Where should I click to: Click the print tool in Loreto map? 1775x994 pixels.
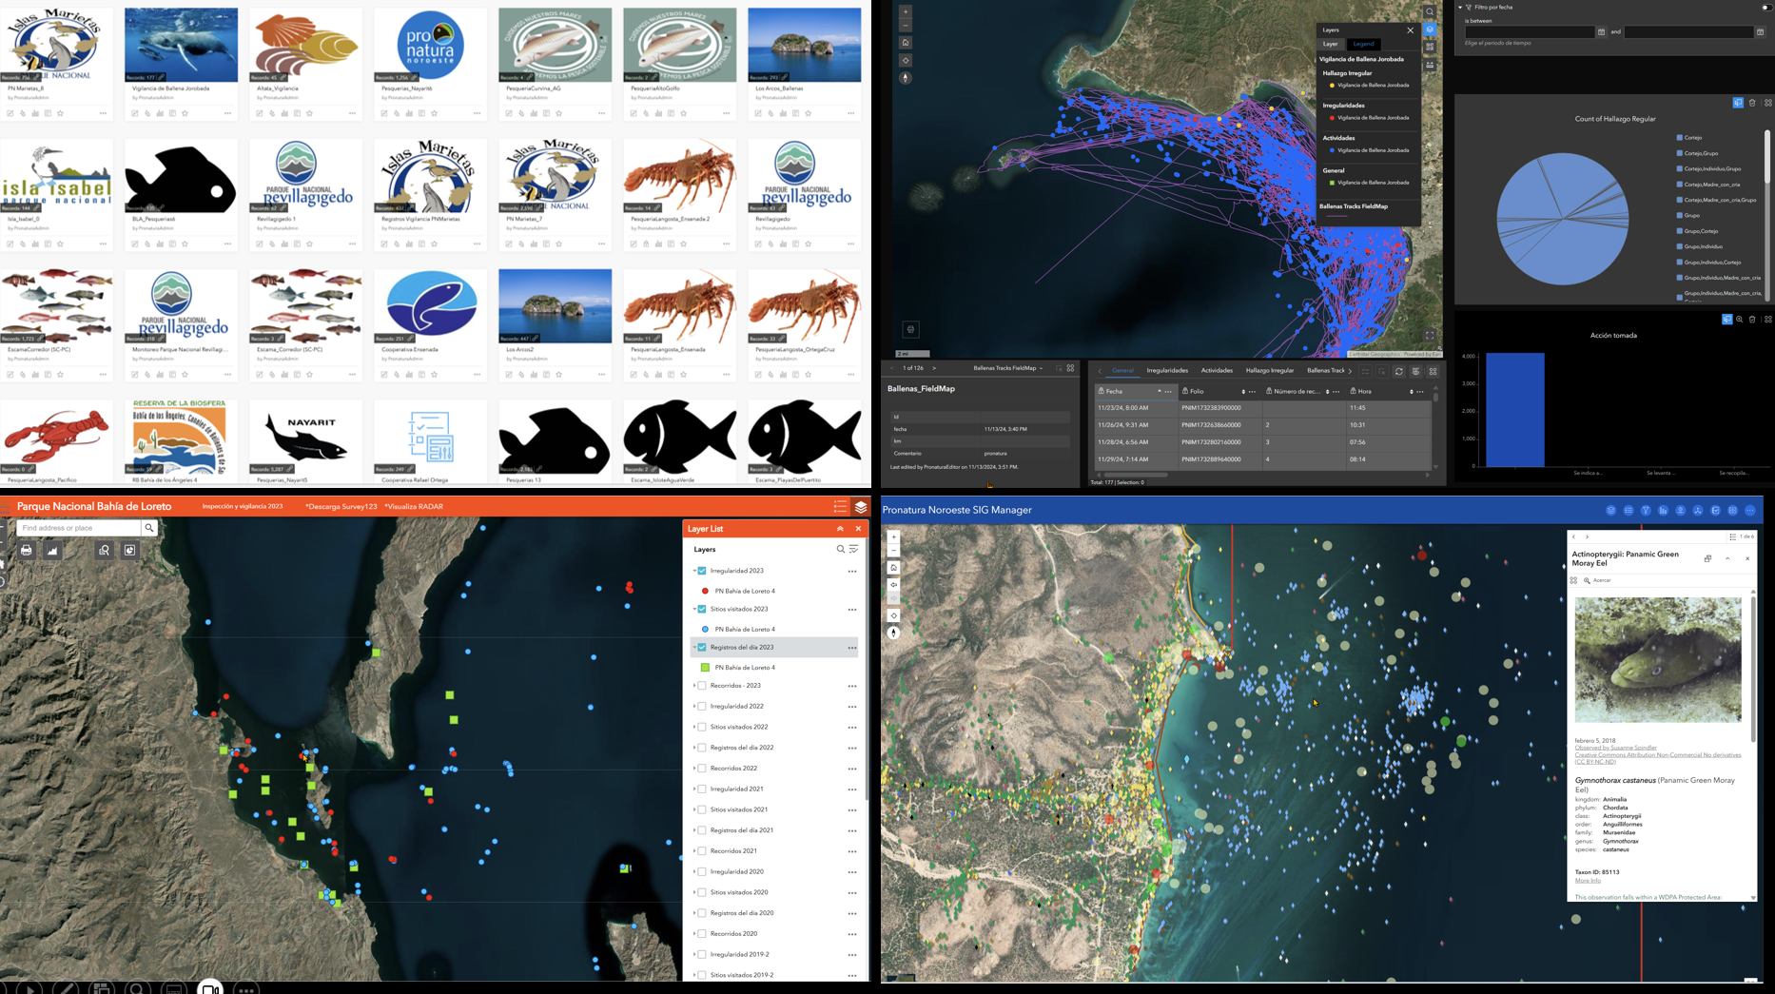(26, 550)
